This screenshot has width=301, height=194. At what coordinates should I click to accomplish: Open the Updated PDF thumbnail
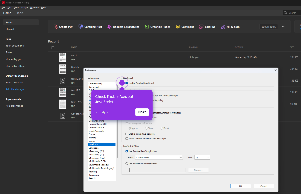(63, 69)
